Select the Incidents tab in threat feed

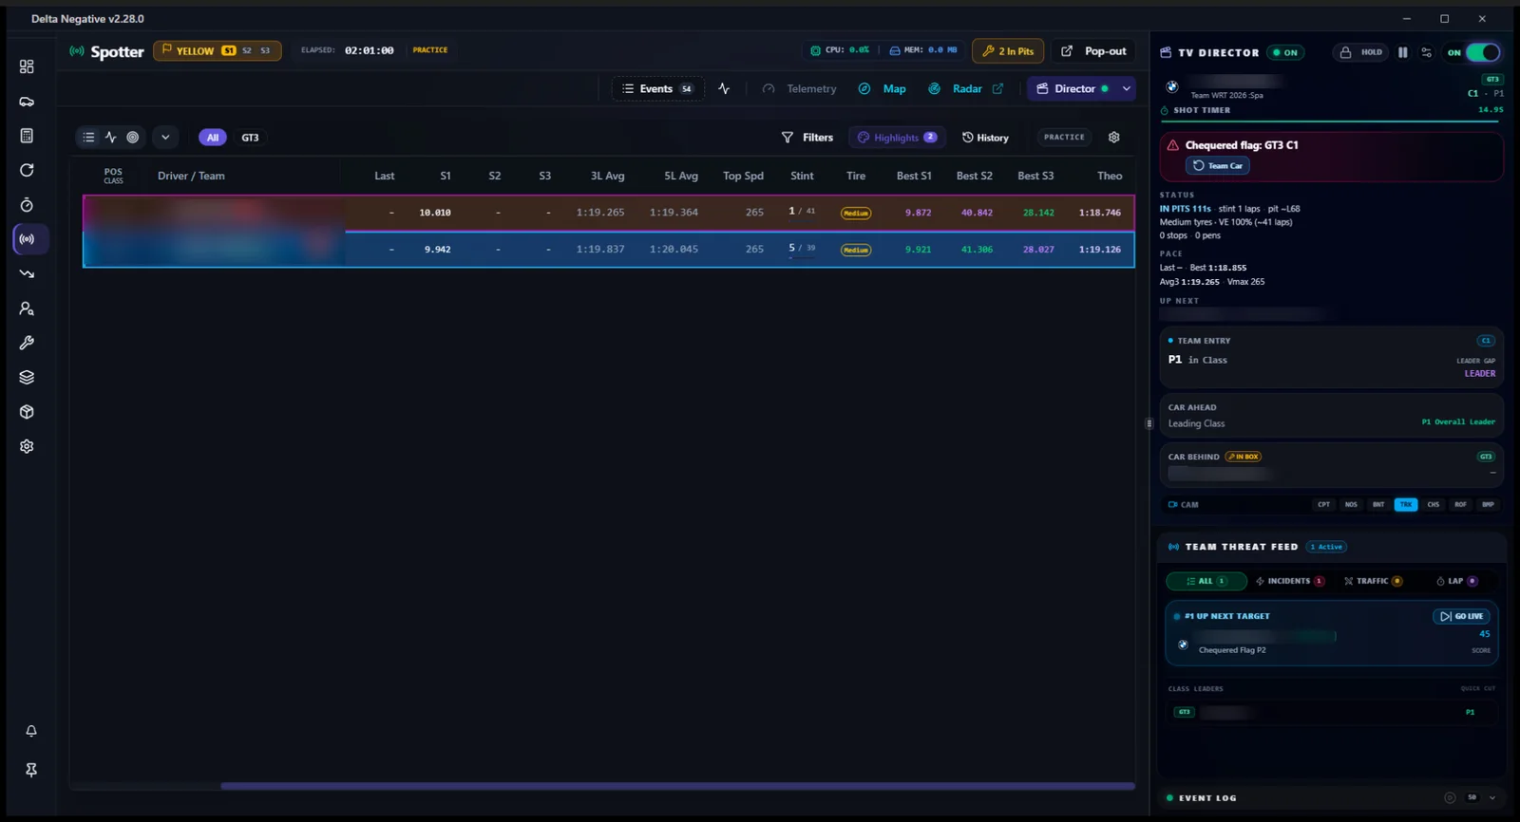tap(1289, 581)
